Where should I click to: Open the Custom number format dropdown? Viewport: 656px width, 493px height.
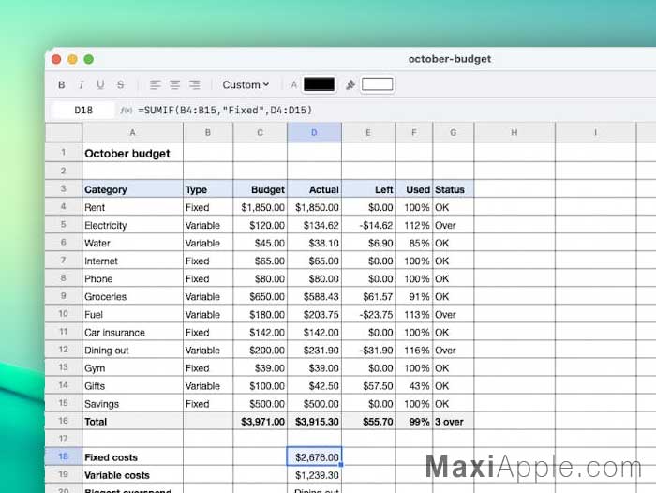point(246,85)
